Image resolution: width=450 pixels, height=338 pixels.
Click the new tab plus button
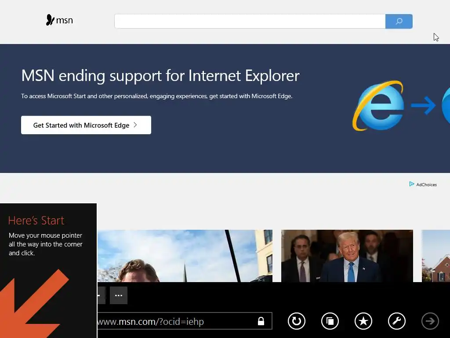pyautogui.click(x=102, y=295)
